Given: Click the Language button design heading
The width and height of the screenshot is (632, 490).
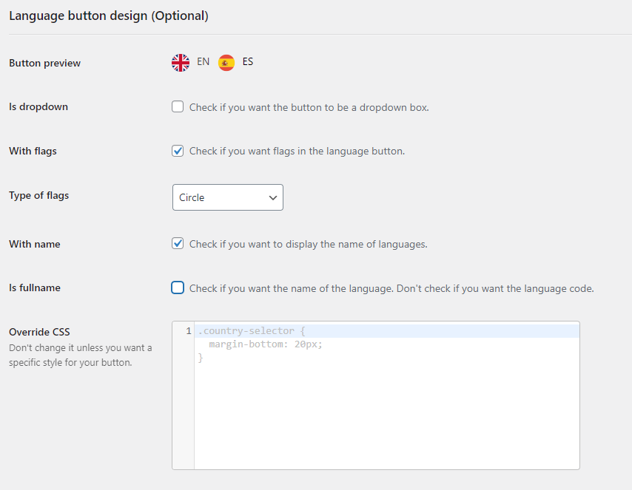Looking at the screenshot, I should point(109,16).
